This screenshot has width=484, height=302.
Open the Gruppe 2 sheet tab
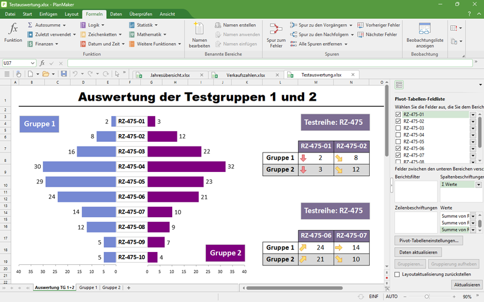click(x=111, y=287)
